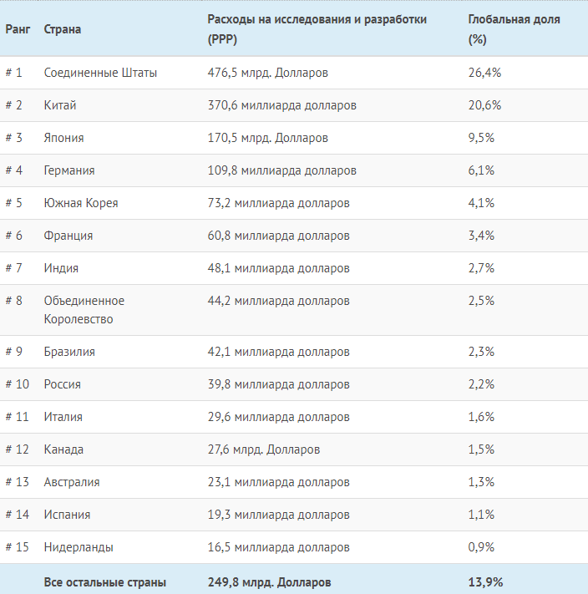Click the 'Ранг' column header
The image size is (588, 594).
[x=18, y=29]
